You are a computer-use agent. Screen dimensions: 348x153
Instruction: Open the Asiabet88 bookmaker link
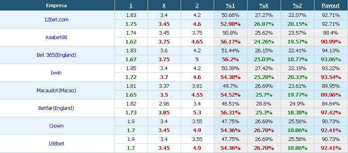tap(56, 37)
